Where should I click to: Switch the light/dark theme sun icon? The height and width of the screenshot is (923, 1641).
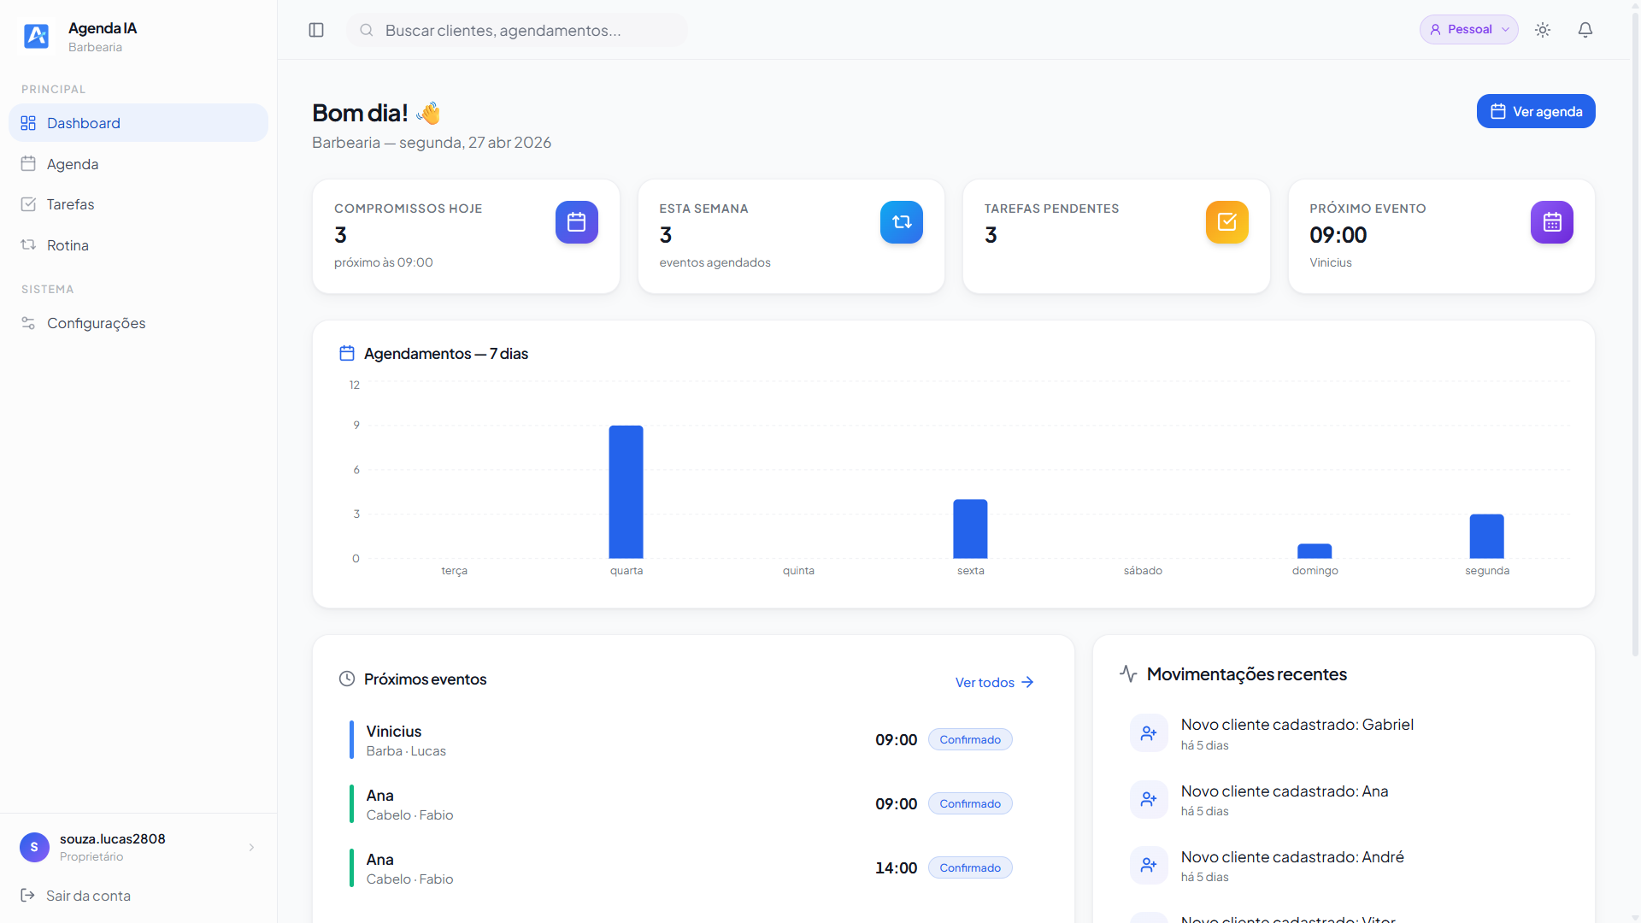[x=1543, y=30]
